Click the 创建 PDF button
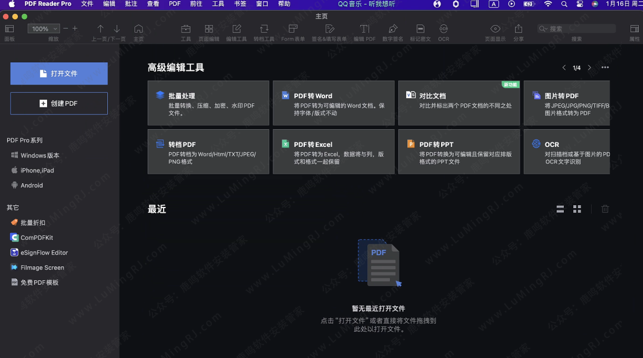The image size is (643, 358). tap(59, 103)
